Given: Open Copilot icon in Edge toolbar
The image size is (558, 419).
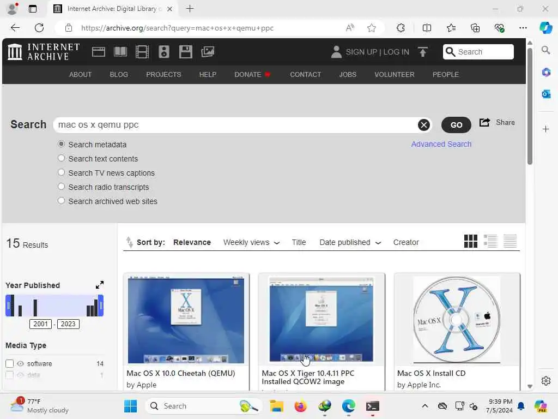Looking at the screenshot, I should click(545, 28).
